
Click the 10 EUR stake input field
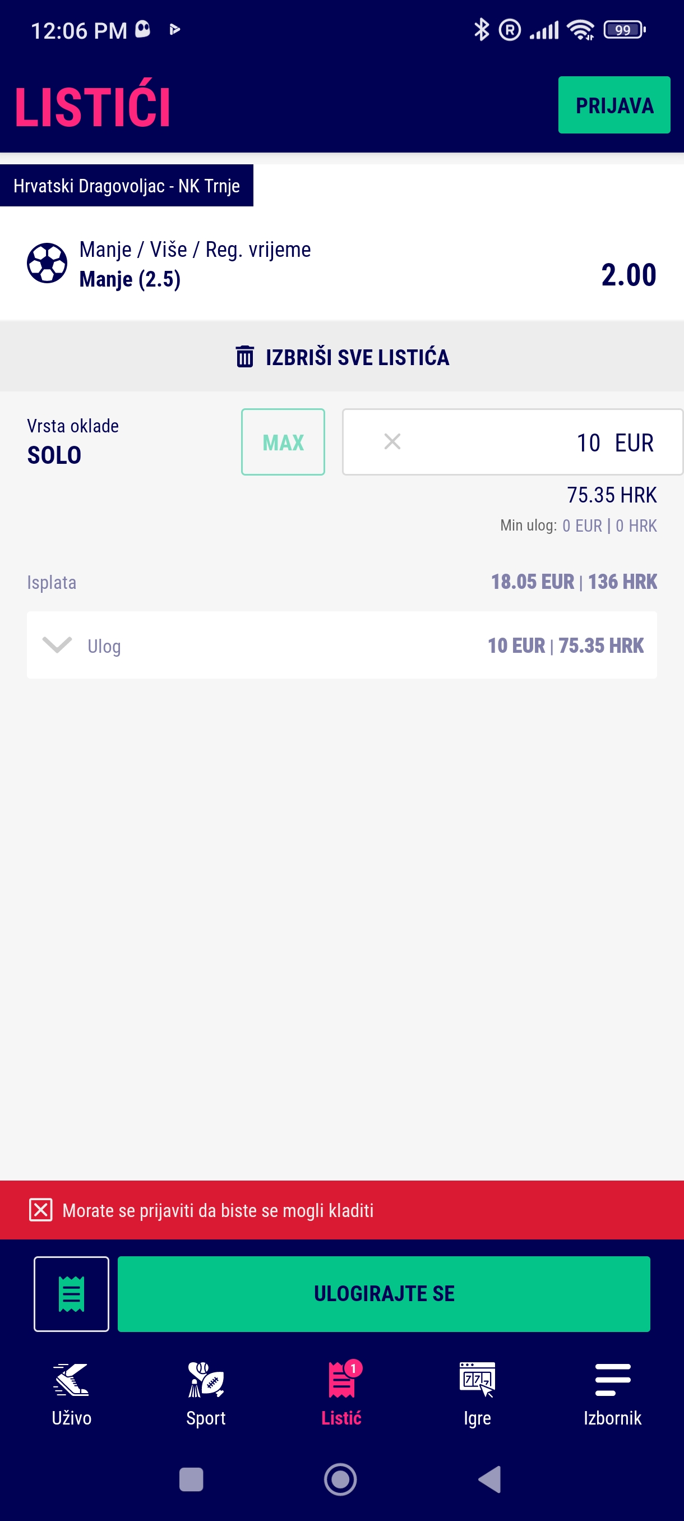[x=531, y=443]
